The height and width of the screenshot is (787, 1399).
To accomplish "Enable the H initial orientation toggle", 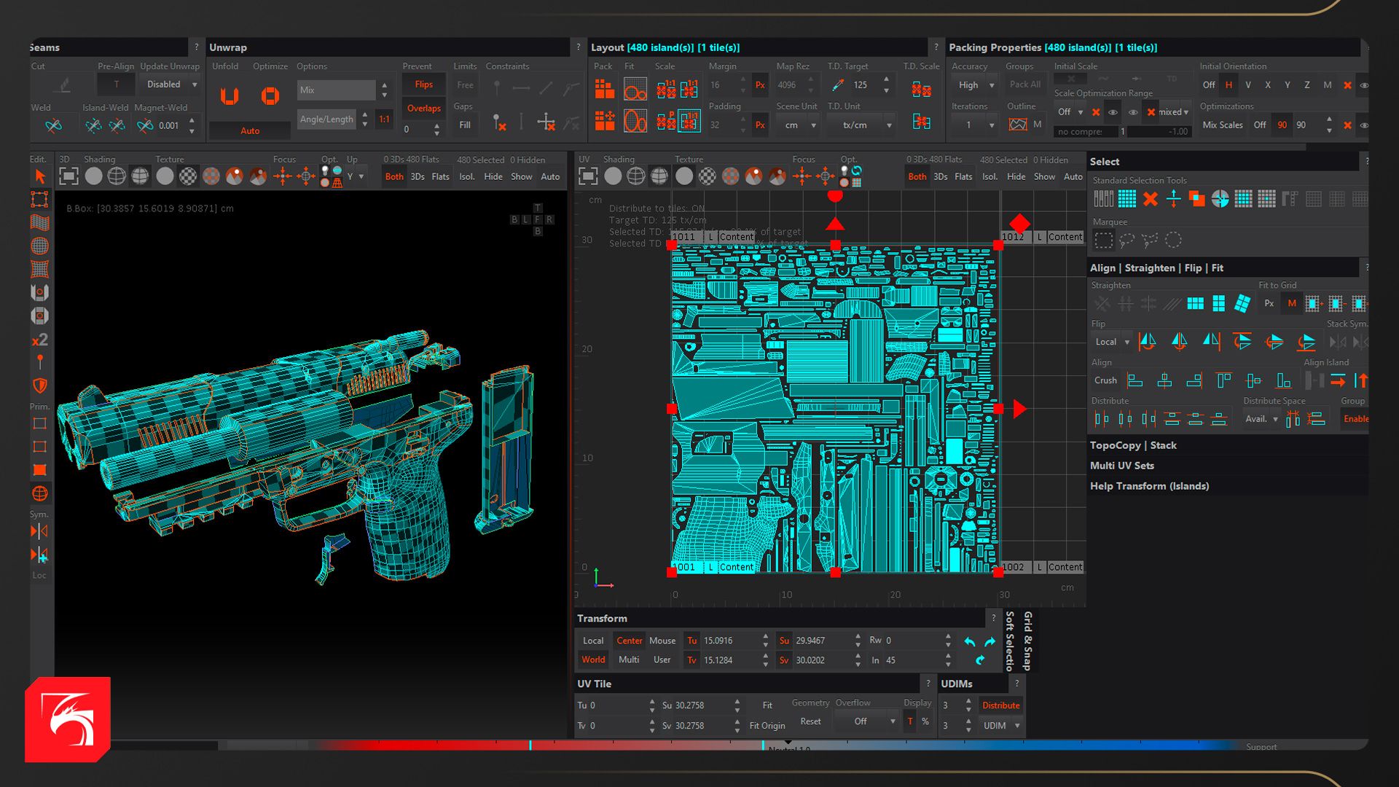I will [x=1228, y=85].
